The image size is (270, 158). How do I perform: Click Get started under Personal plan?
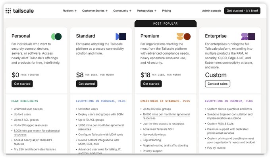[x=22, y=84]
